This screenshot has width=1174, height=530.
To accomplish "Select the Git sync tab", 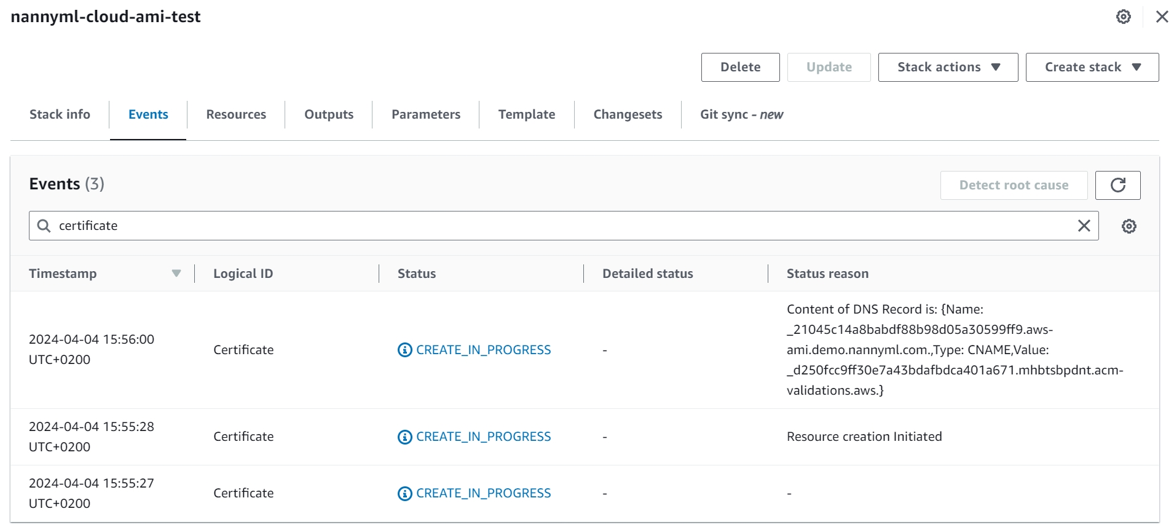I will [x=741, y=114].
